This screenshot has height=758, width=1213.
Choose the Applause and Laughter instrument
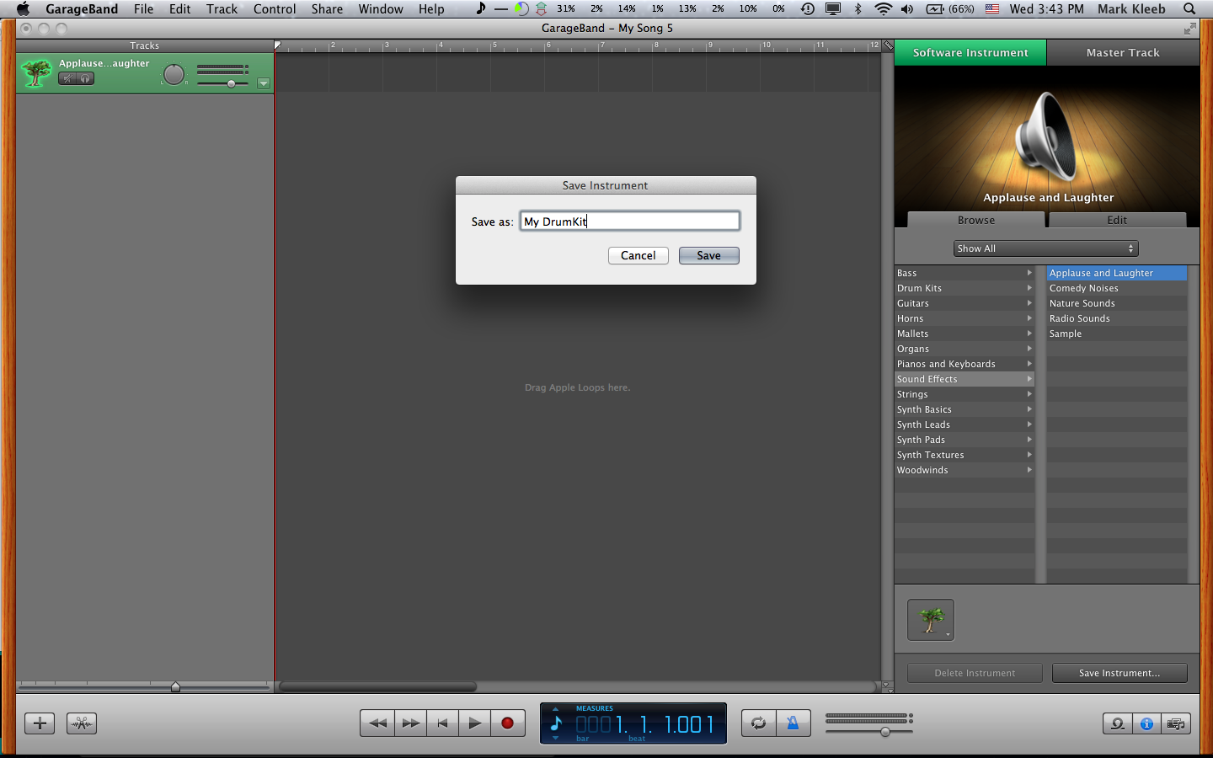[x=1117, y=273]
